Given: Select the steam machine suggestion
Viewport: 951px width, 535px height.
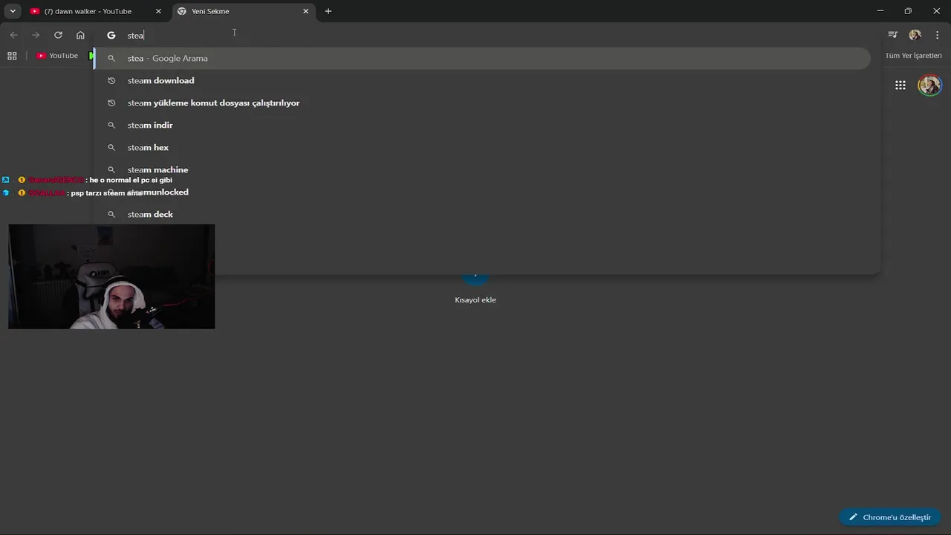Looking at the screenshot, I should pyautogui.click(x=483, y=169).
